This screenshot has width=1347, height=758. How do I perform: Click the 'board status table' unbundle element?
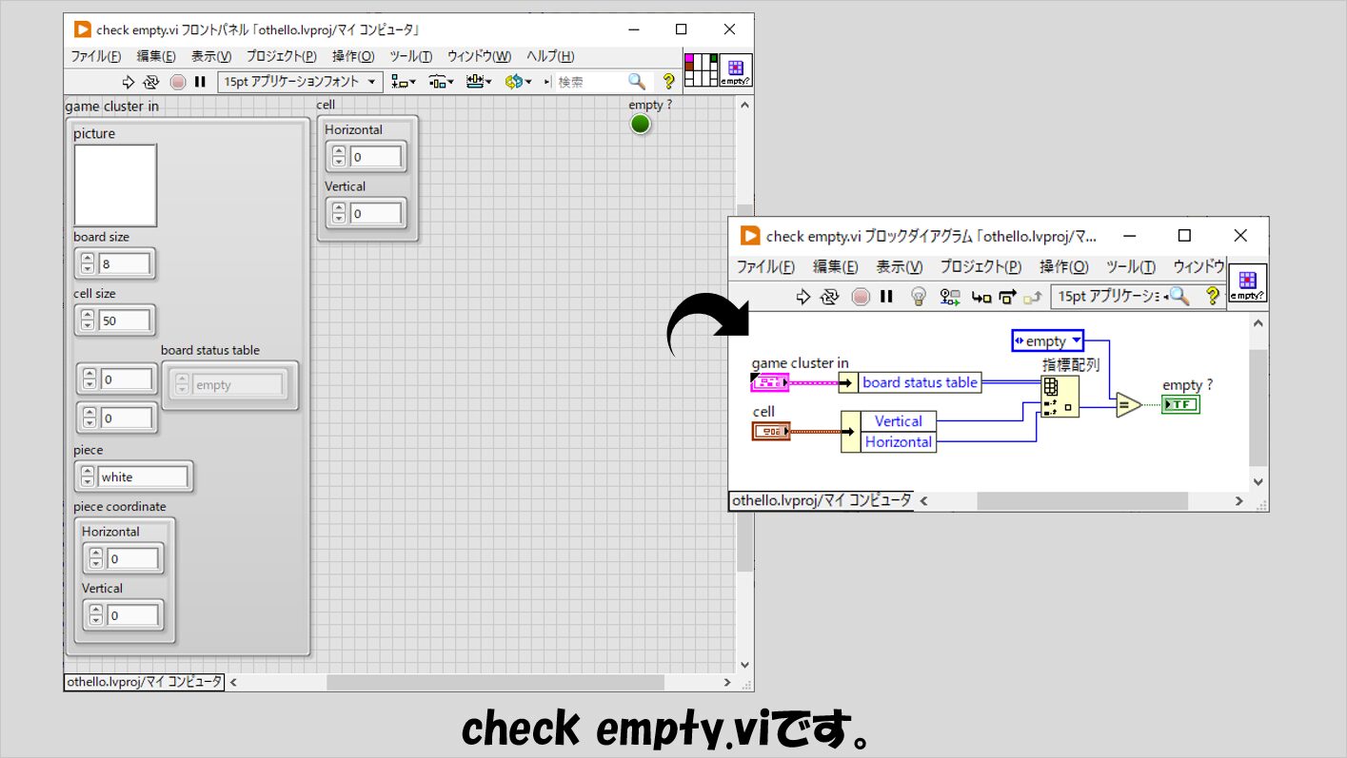coord(919,382)
